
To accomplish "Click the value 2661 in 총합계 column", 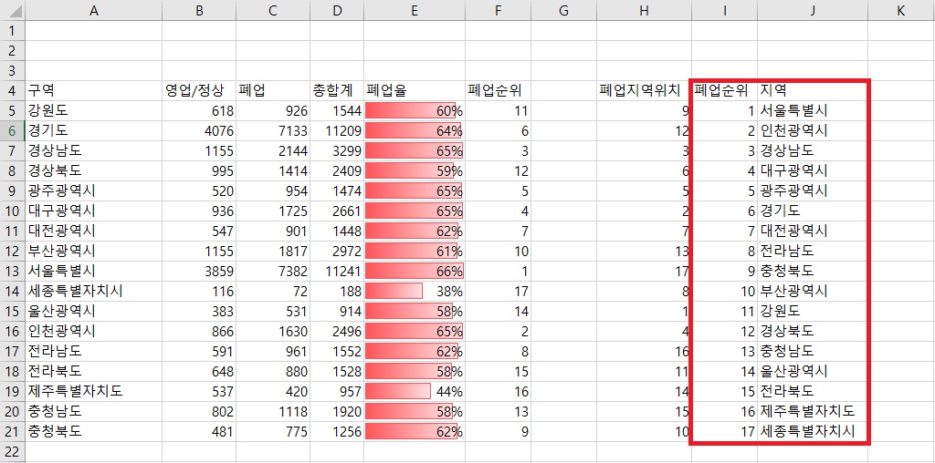I will click(x=345, y=211).
